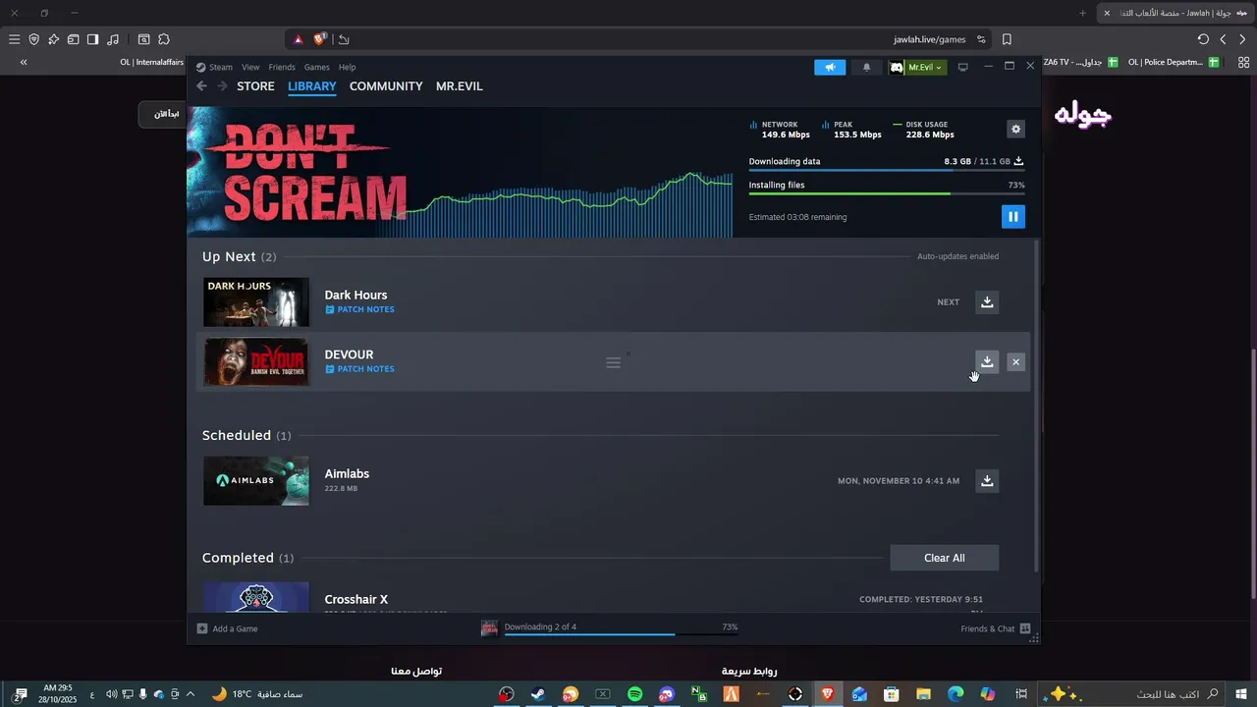Open the Friends menu
The height and width of the screenshot is (707, 1257).
pyautogui.click(x=282, y=67)
